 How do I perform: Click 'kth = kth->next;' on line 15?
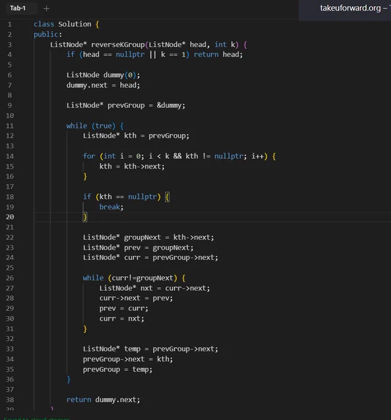(x=132, y=166)
